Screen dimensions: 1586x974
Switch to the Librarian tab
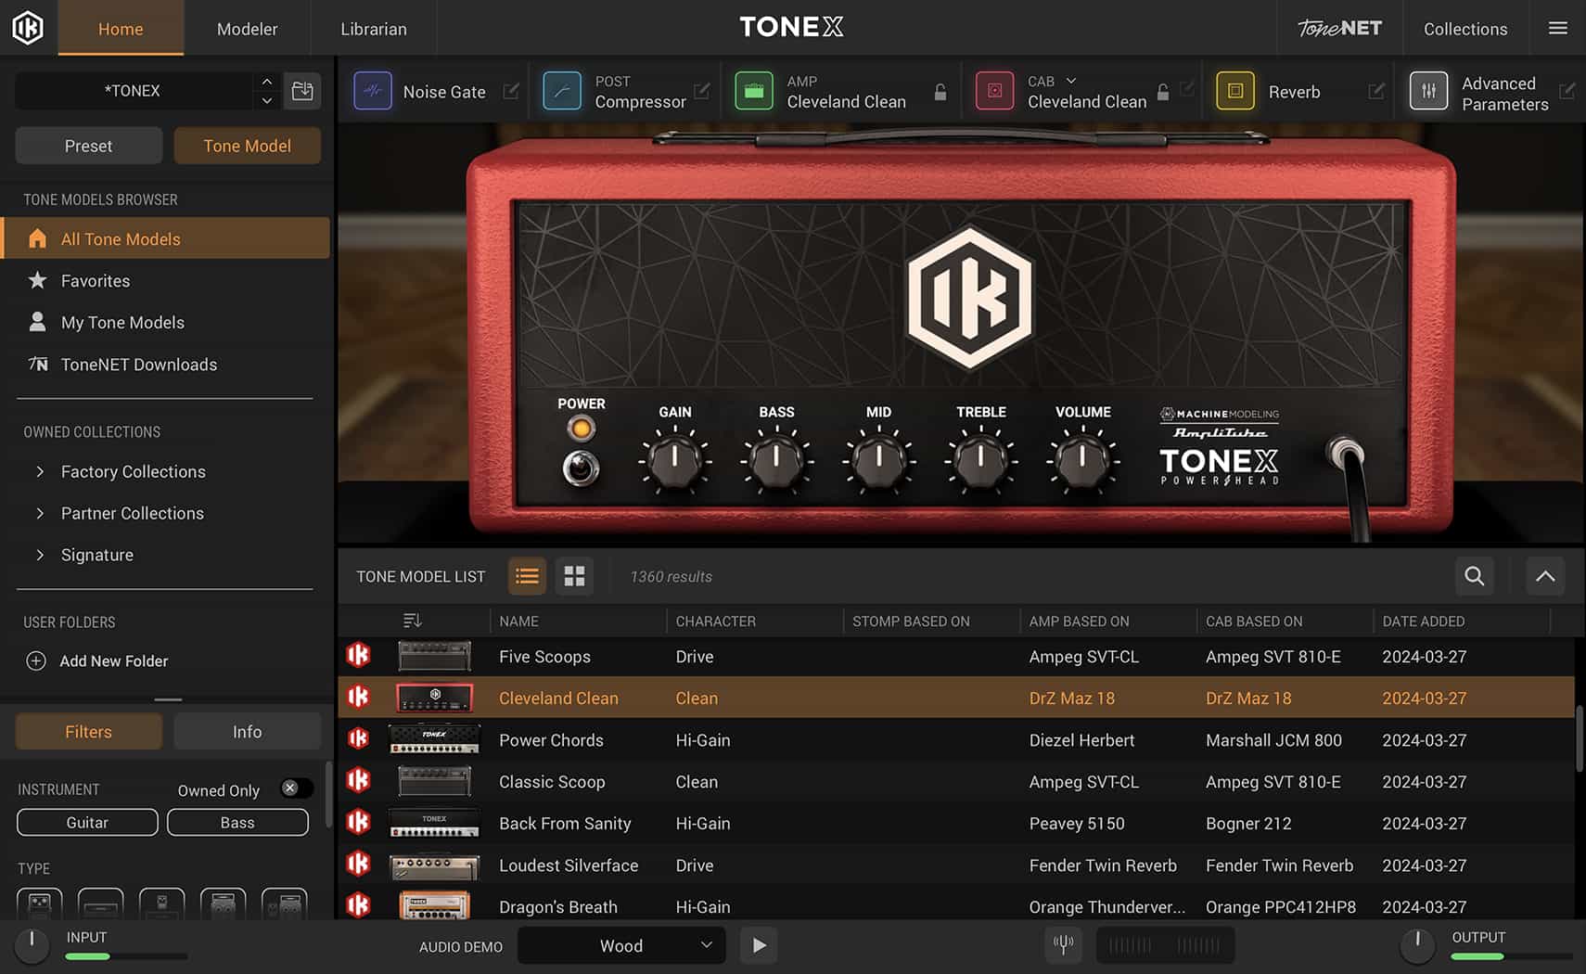coord(373,29)
